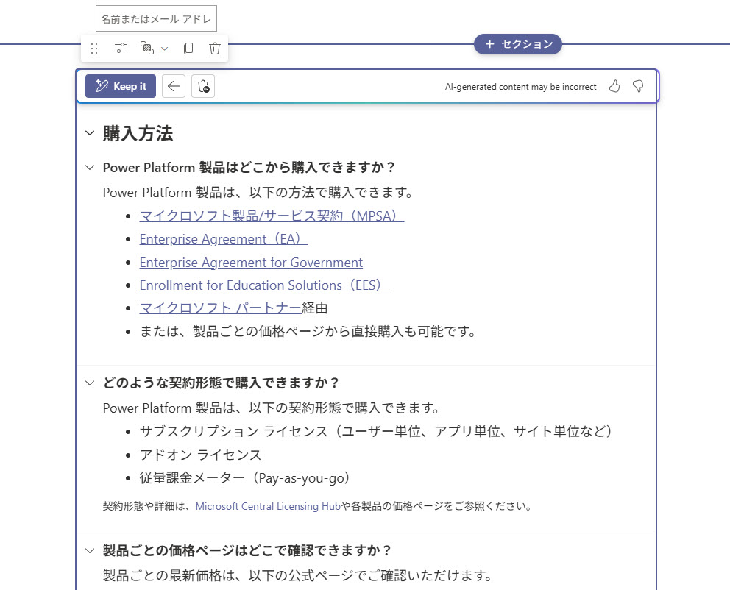The width and height of the screenshot is (730, 590).
Task: Click the text 'Power Platform 製品は、以下の方法で購入できます。'
Action: (x=258, y=193)
